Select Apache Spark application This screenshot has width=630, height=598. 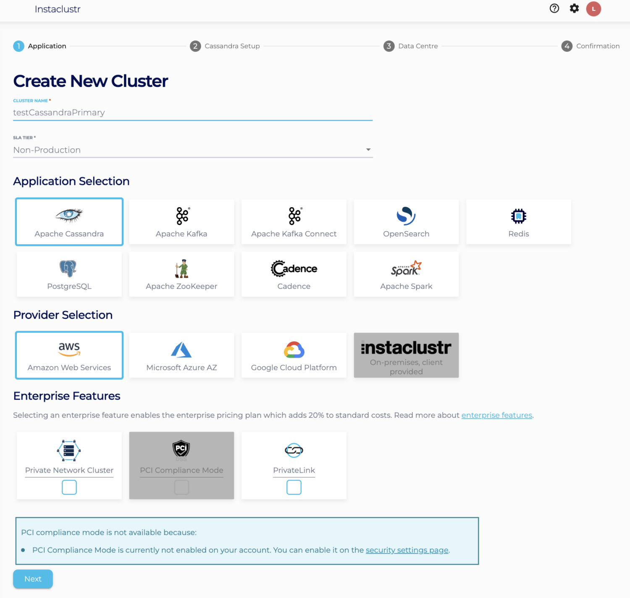click(406, 274)
